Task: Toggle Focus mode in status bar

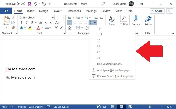Action: point(101,107)
